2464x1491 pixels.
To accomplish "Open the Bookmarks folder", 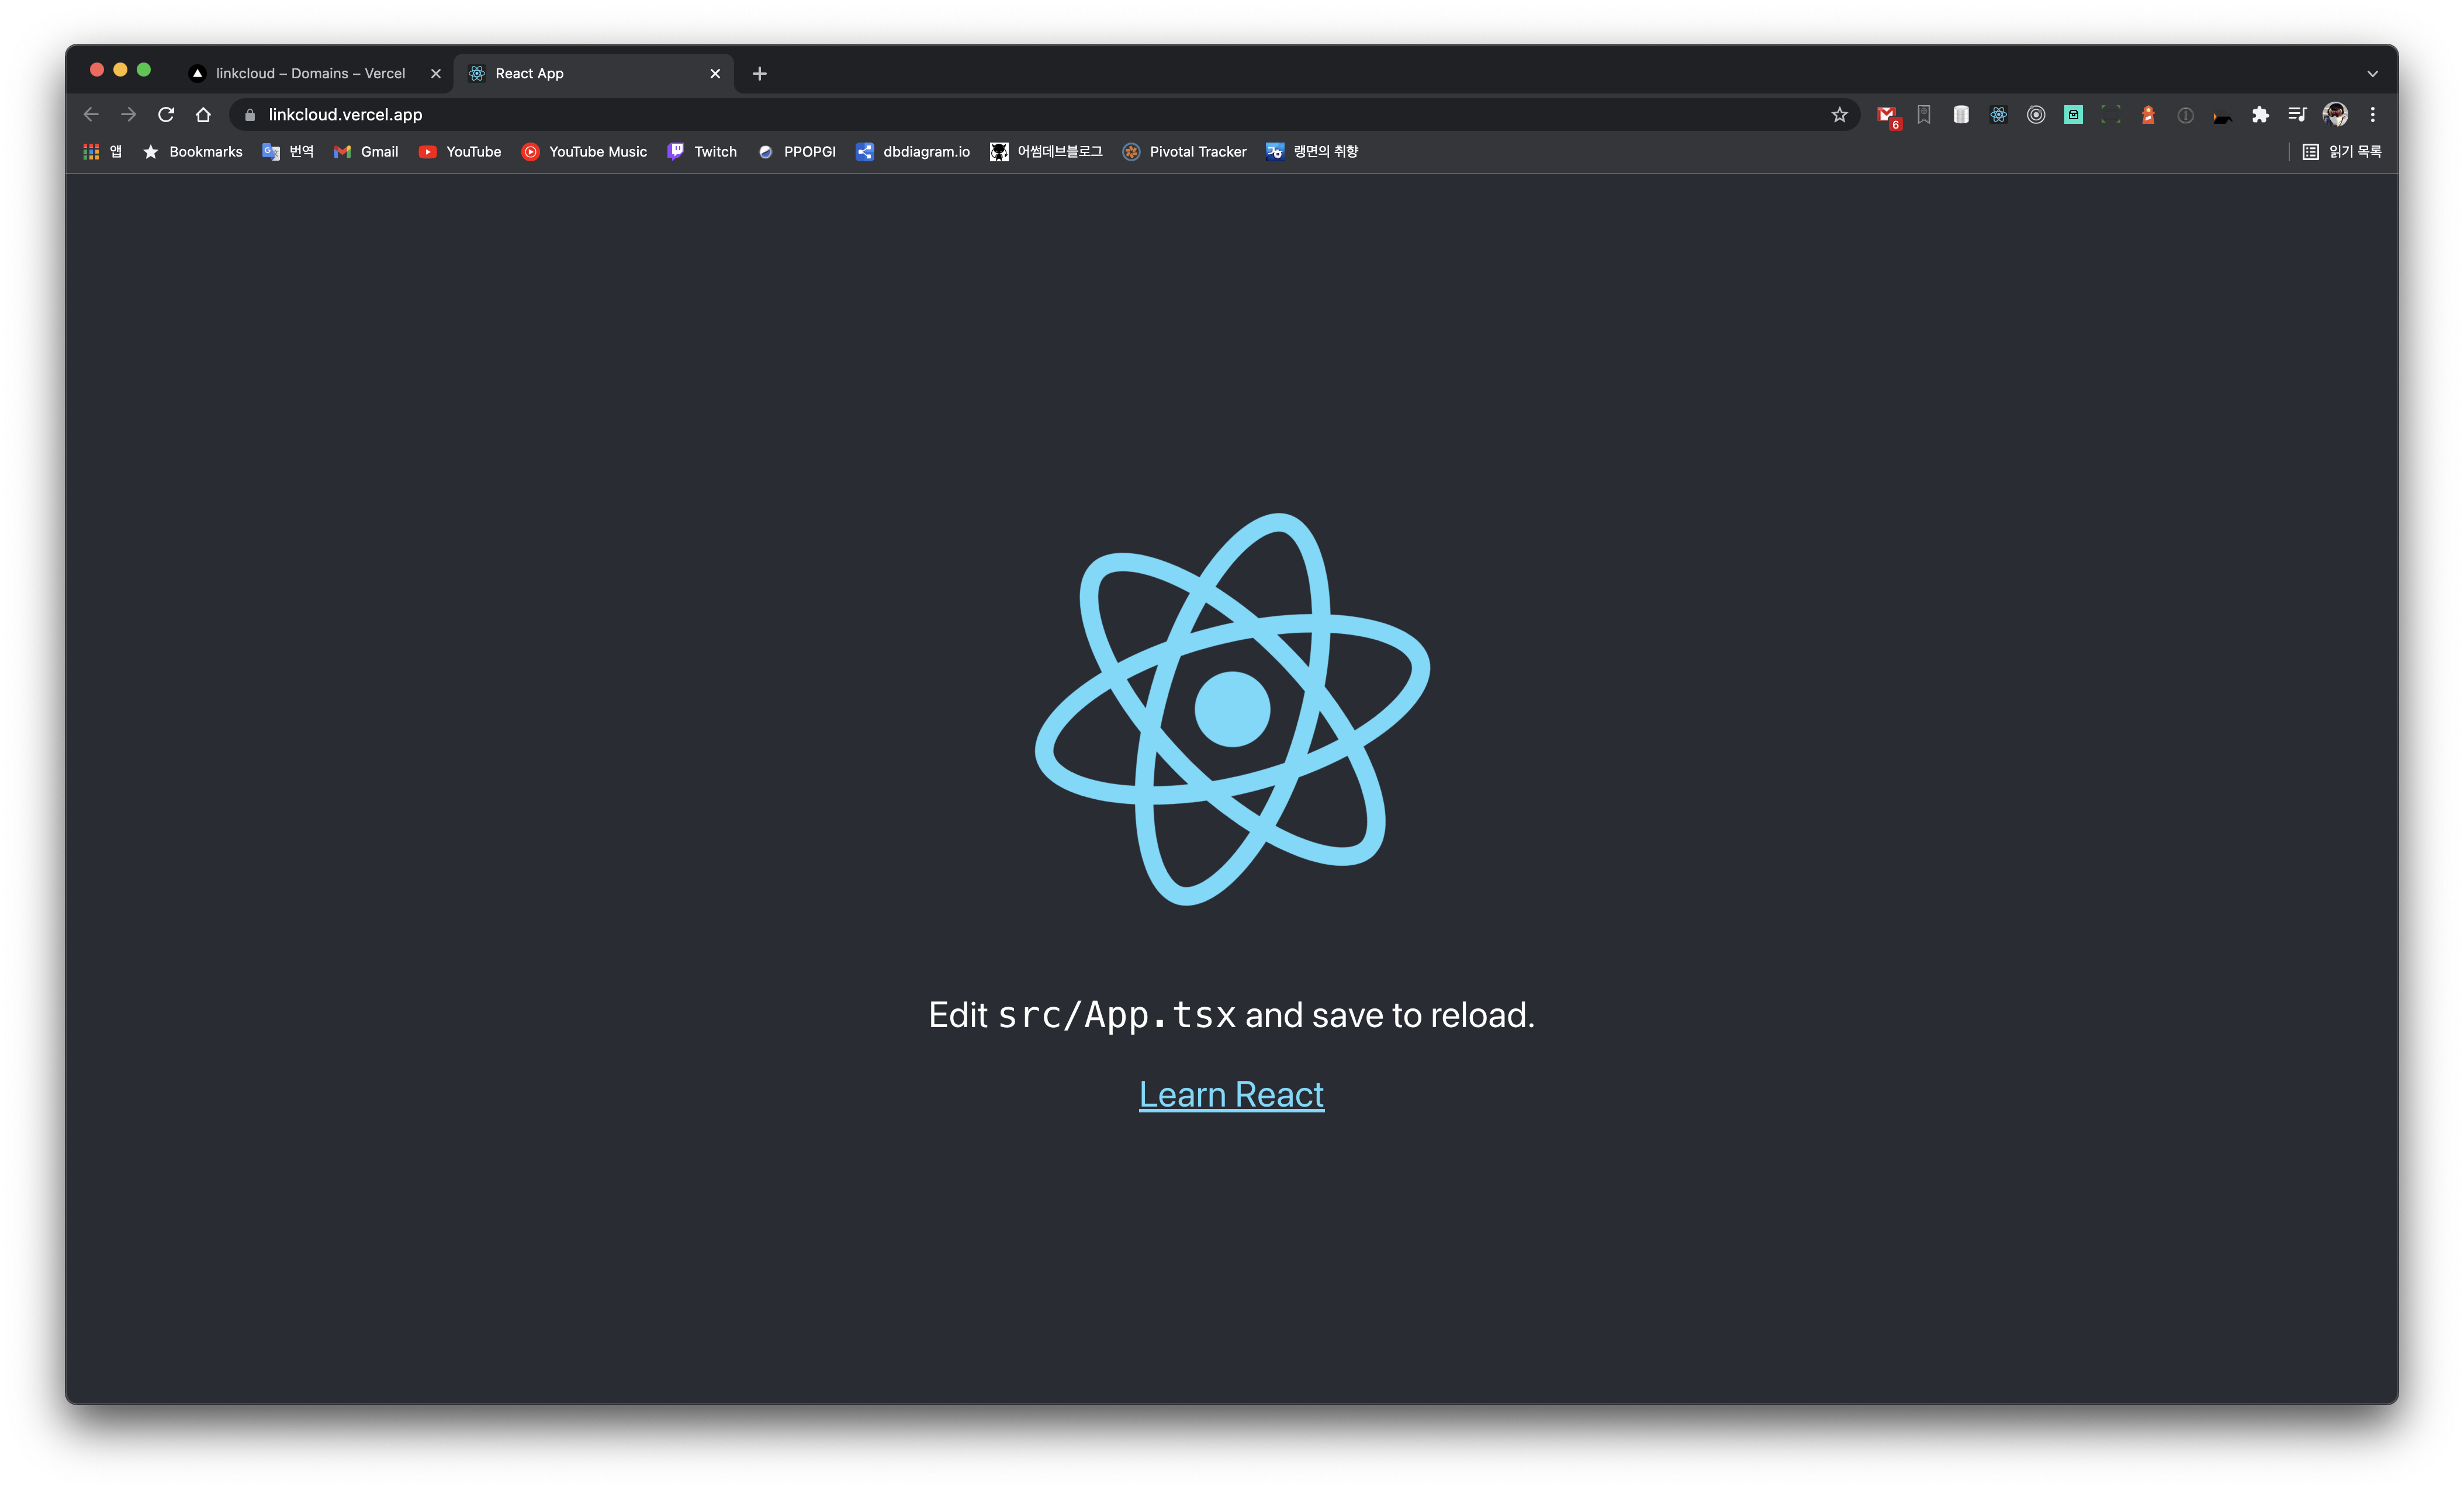I will (x=193, y=152).
